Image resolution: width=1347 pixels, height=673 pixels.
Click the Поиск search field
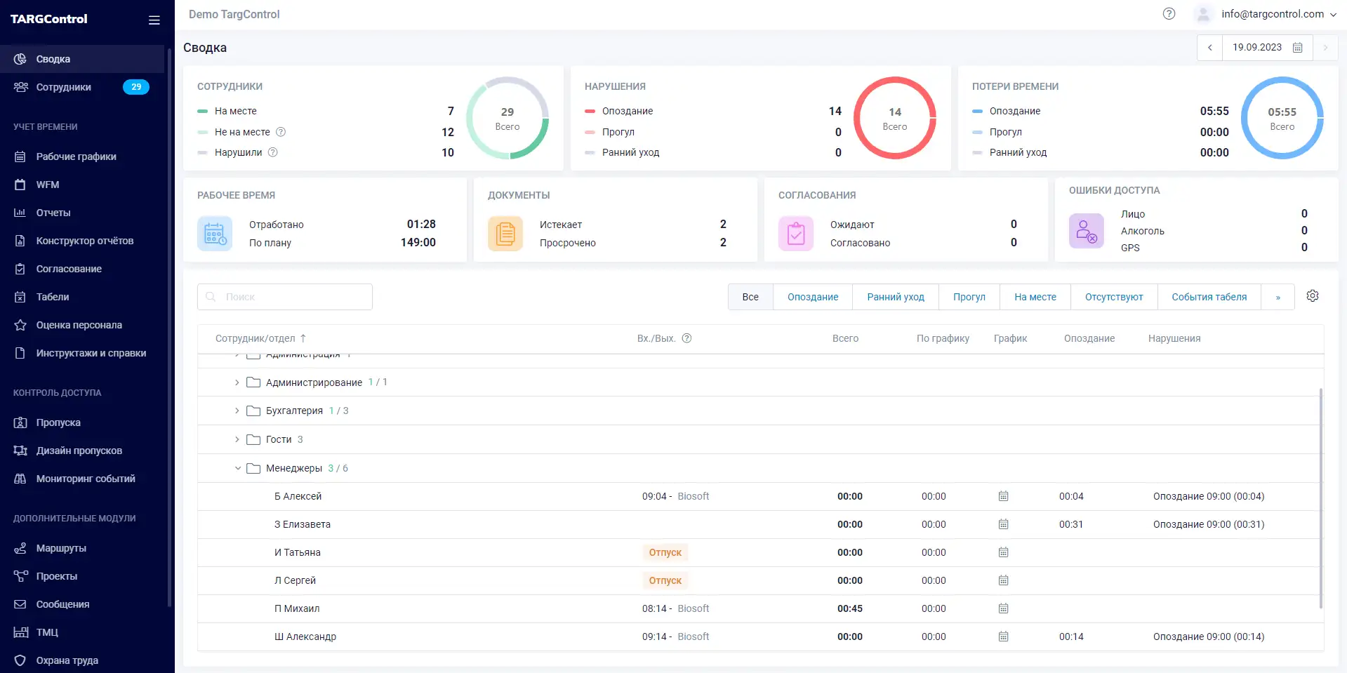pyautogui.click(x=285, y=297)
